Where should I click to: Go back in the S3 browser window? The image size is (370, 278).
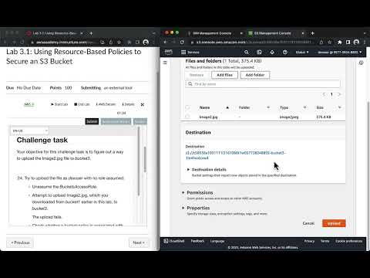tap(166, 42)
